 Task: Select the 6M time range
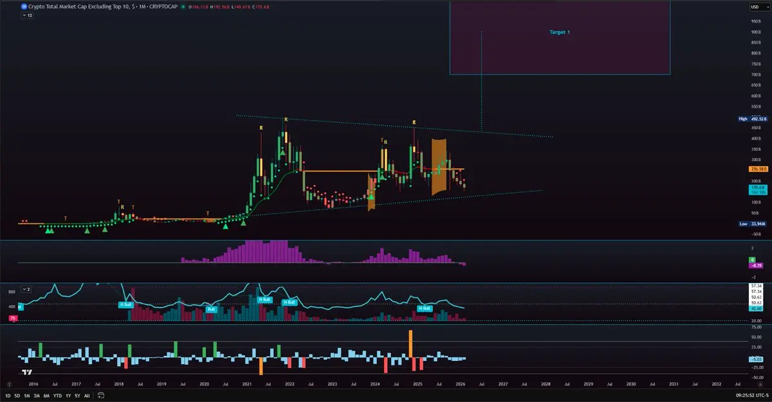click(x=48, y=396)
